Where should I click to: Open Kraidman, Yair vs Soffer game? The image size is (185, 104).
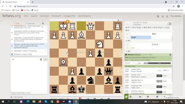(148, 87)
